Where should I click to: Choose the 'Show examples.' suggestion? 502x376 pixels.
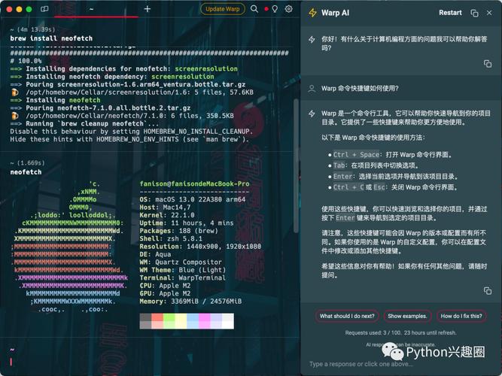pos(407,316)
